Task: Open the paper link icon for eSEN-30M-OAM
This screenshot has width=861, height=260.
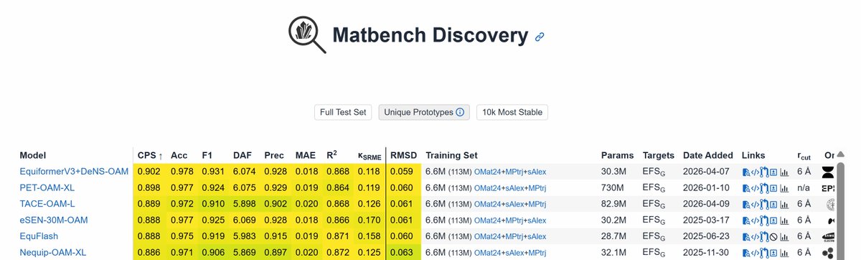Action: pyautogui.click(x=746, y=220)
